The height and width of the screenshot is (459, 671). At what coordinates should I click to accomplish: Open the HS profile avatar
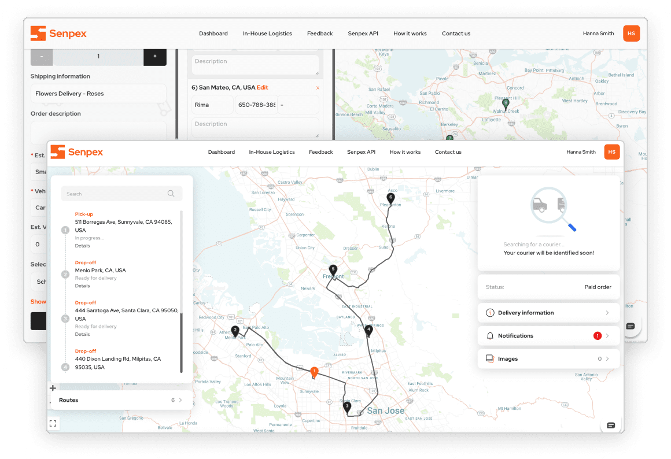coord(612,151)
